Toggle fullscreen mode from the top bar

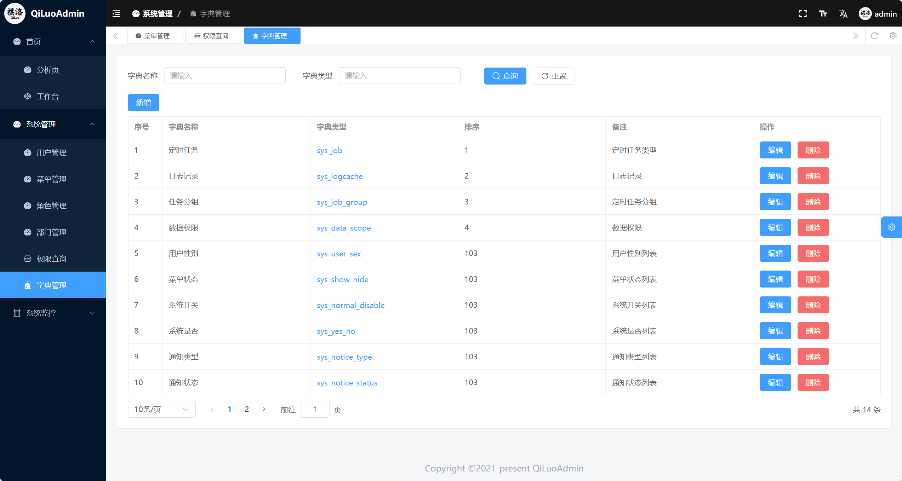tap(803, 13)
